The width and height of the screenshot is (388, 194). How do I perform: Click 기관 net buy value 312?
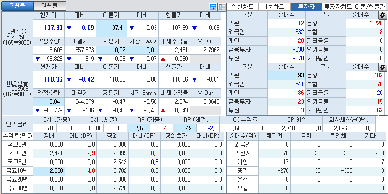[x=299, y=24]
